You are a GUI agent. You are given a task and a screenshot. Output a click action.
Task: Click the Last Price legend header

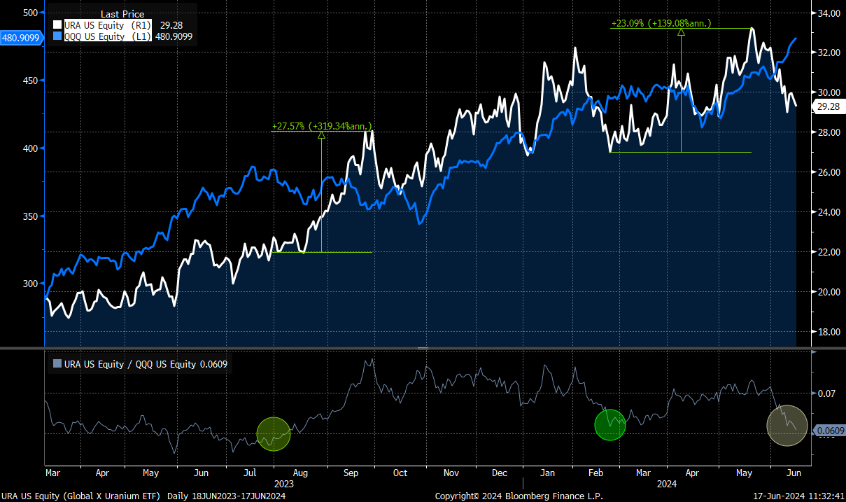(122, 14)
